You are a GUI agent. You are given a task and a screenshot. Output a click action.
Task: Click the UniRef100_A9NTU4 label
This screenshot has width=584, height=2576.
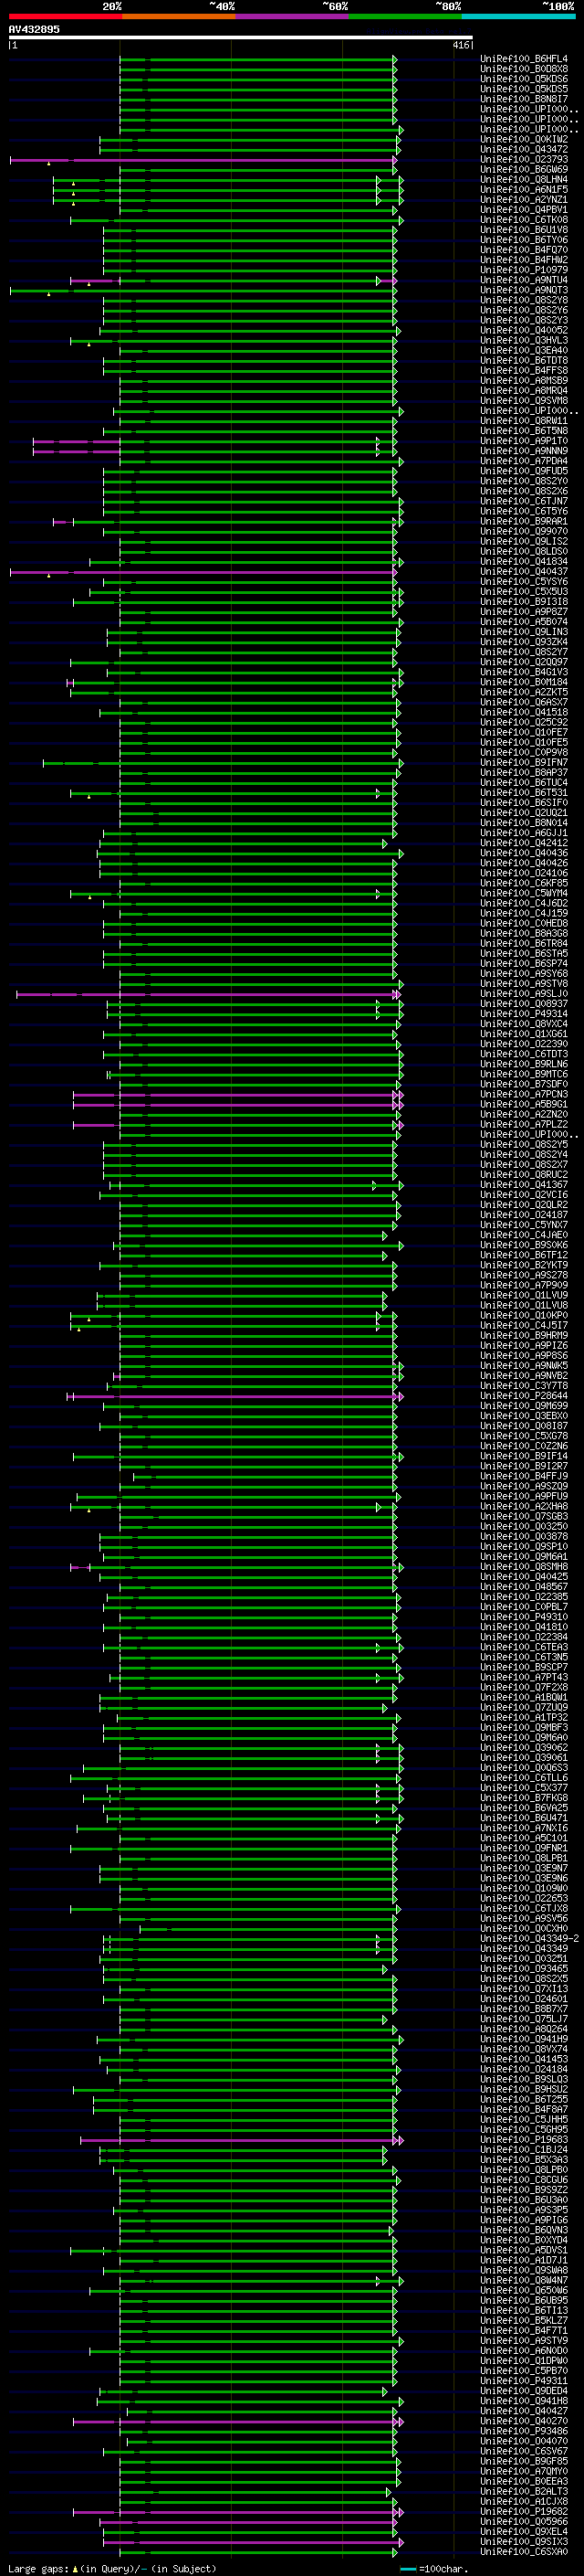click(524, 280)
